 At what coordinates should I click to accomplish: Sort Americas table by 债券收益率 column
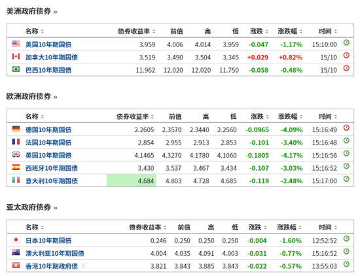(136, 31)
